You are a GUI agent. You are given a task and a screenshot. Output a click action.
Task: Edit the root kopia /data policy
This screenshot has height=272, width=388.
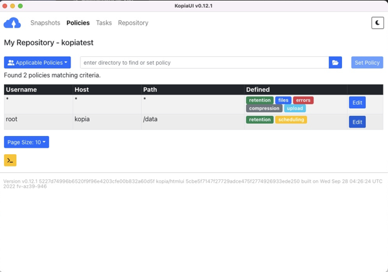click(358, 122)
